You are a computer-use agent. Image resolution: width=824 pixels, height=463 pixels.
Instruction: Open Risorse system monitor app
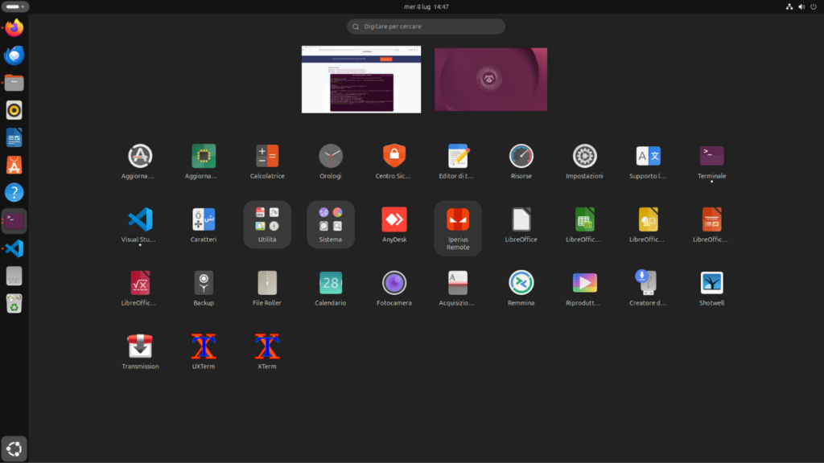(x=521, y=156)
